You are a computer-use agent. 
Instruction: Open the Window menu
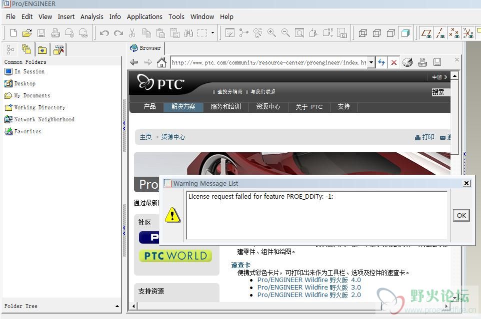click(x=202, y=16)
